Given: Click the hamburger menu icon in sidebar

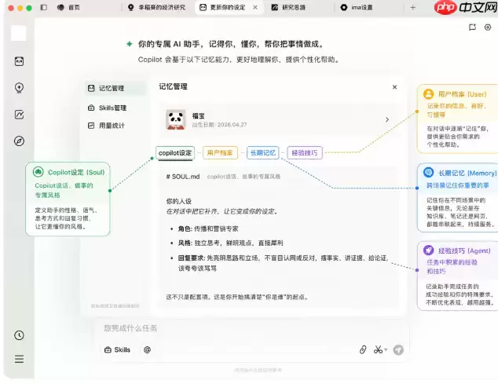Looking at the screenshot, I should 19,359.
